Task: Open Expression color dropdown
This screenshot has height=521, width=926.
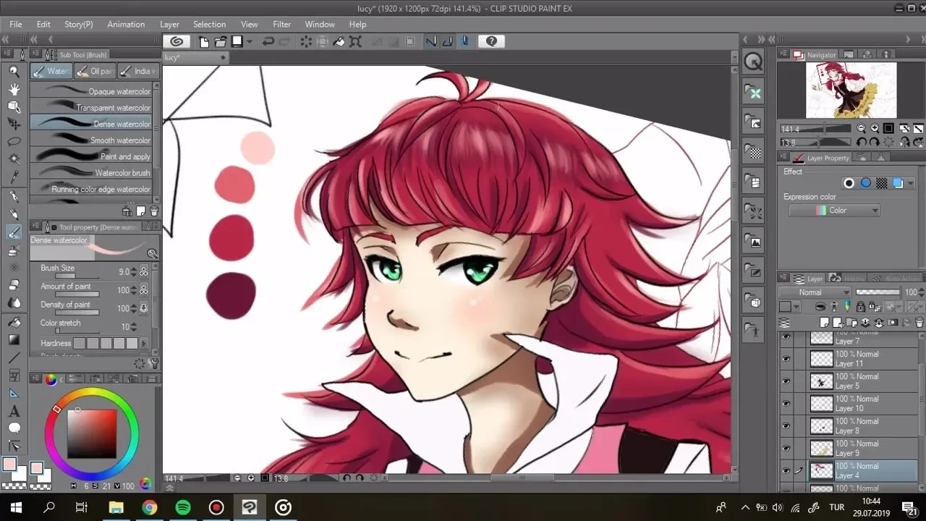Action: click(x=834, y=211)
